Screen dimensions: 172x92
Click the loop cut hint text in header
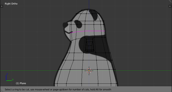coord(58,89)
